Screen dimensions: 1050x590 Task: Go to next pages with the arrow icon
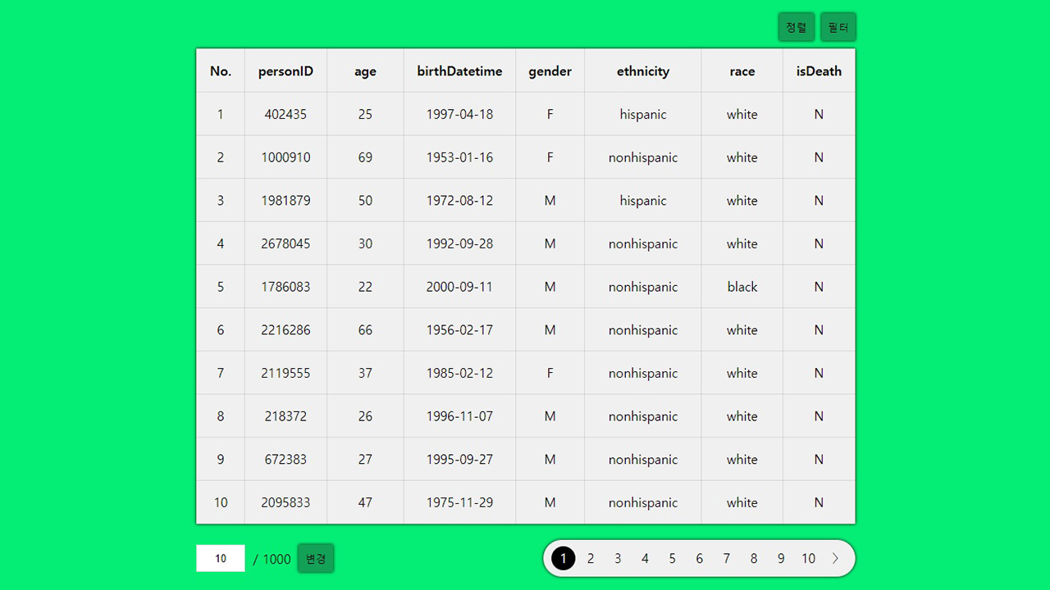point(836,558)
